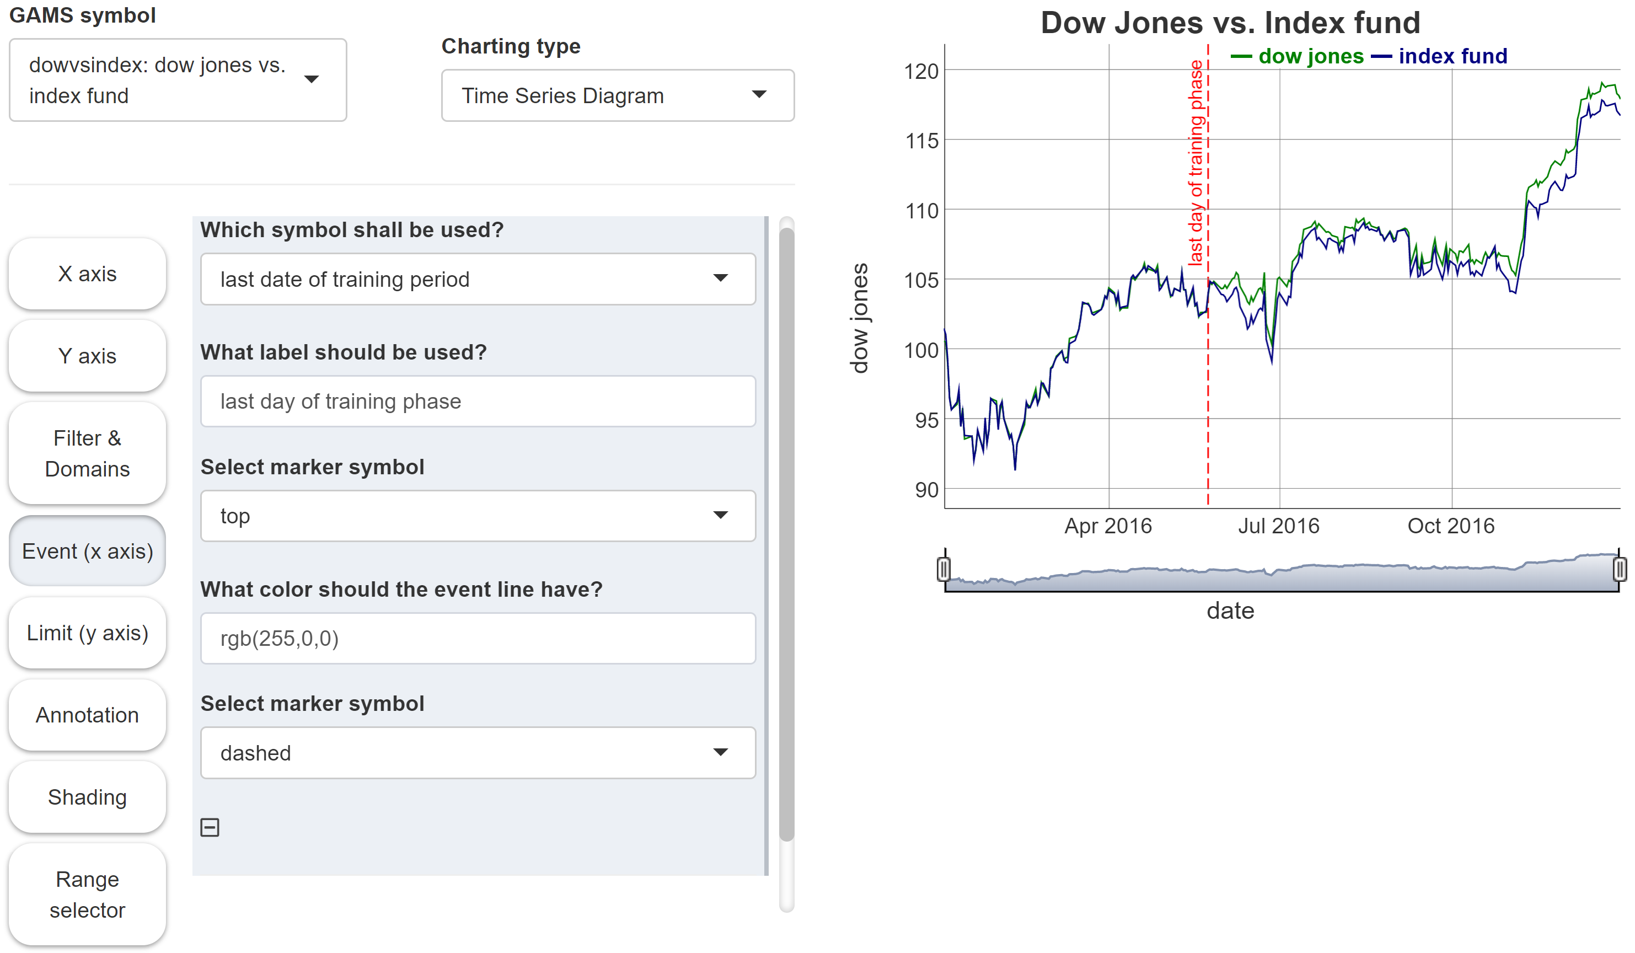This screenshot has width=1635, height=953.
Task: Open the Charting type dropdown
Action: (617, 95)
